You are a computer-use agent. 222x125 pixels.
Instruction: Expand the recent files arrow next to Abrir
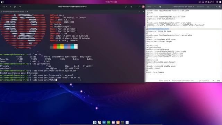click(155, 7)
